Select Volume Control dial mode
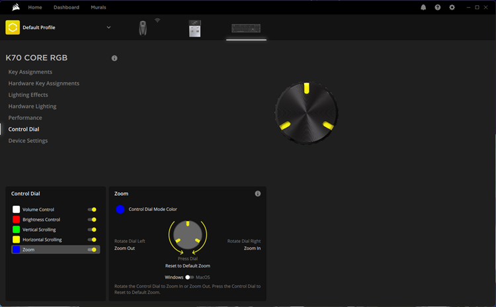 pos(56,210)
